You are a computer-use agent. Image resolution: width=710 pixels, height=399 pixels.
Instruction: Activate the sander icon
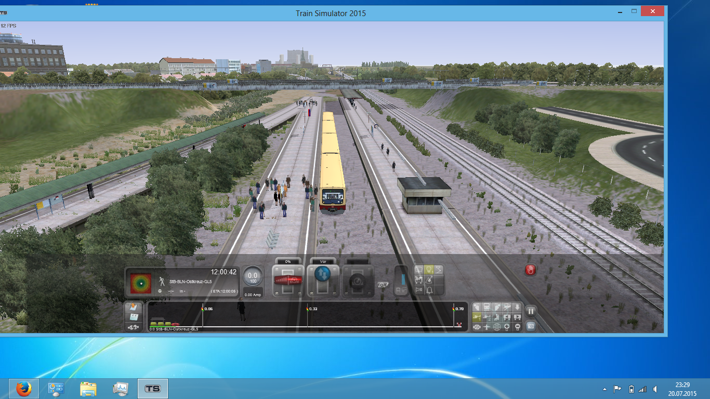429,280
